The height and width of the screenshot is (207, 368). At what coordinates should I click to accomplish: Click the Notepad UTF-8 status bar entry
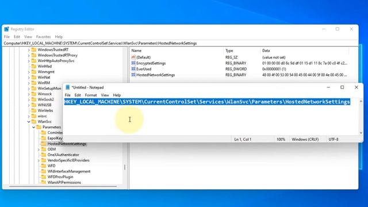point(333,139)
